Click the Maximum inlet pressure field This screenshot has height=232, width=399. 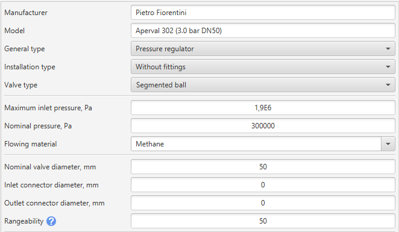(x=263, y=108)
